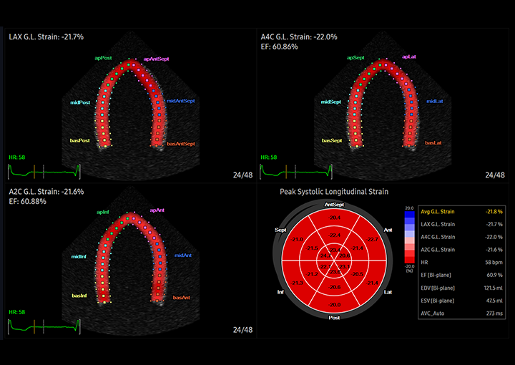Select the -21.0 Sept bull's-eye segment

point(298,239)
